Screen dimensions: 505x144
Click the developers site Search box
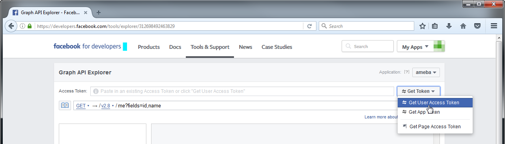(368, 46)
